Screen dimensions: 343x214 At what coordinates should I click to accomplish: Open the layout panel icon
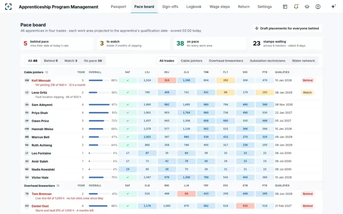tap(285, 7)
